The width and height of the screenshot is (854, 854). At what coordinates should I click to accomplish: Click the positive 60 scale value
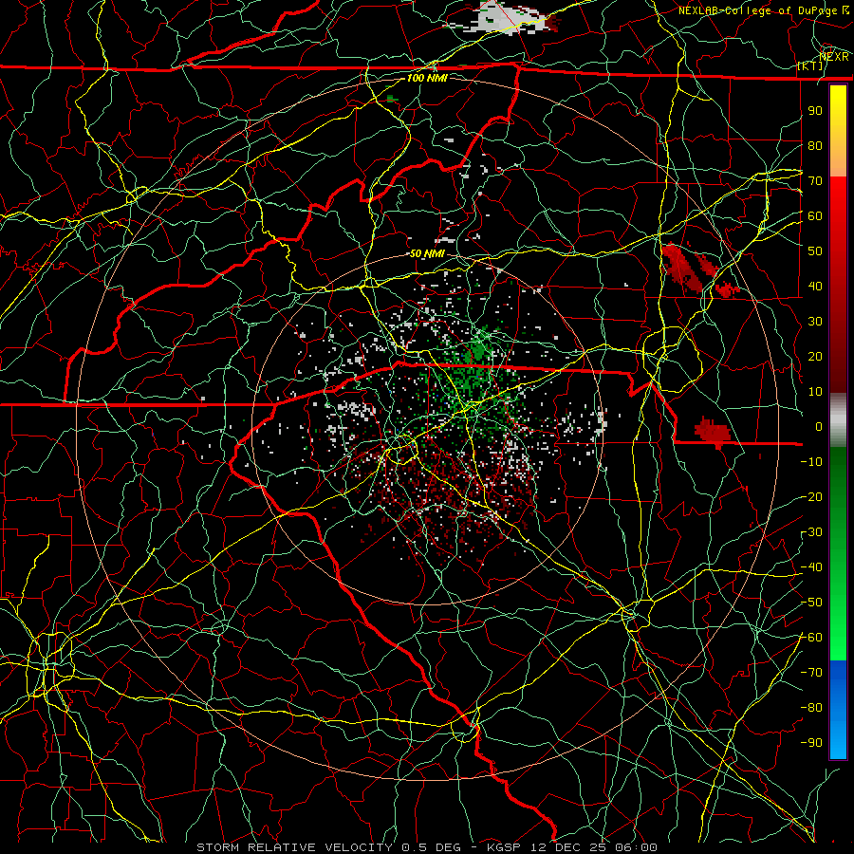pyautogui.click(x=815, y=215)
